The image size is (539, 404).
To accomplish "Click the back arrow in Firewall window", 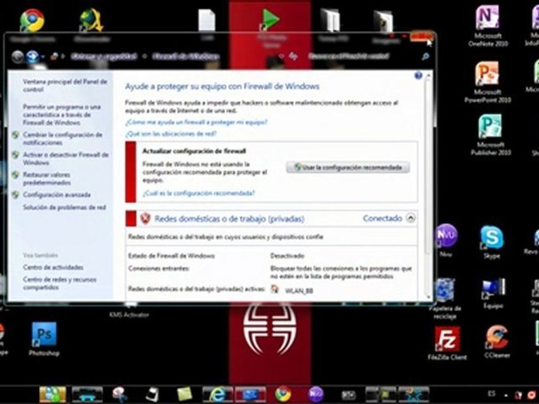I will point(17,57).
